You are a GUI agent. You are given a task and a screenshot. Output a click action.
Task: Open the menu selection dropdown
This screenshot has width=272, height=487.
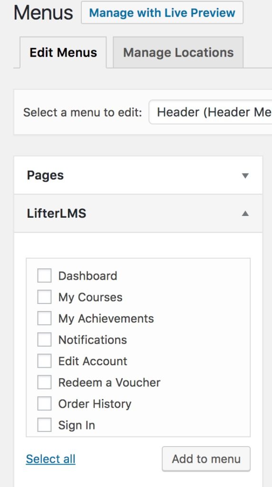(x=211, y=112)
